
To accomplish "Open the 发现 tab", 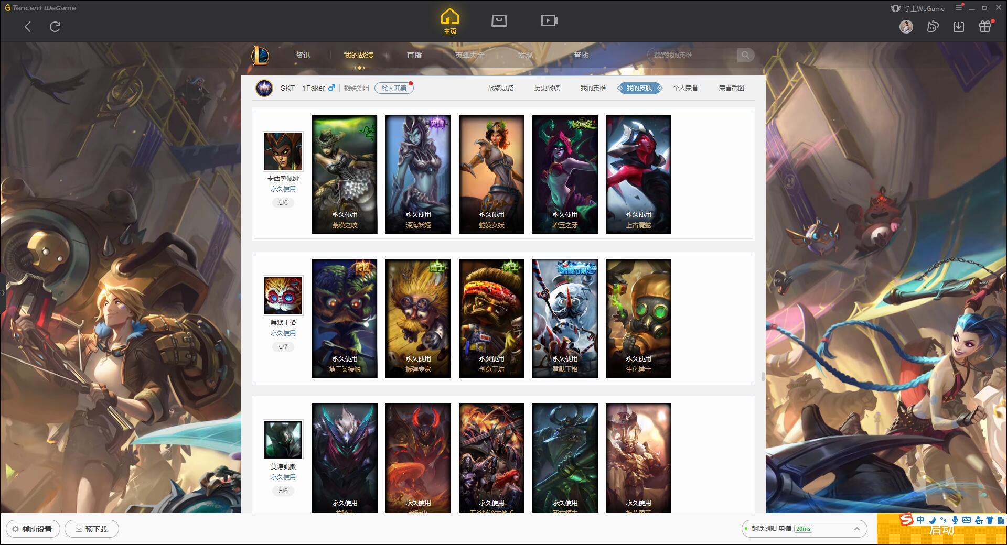I will (526, 55).
